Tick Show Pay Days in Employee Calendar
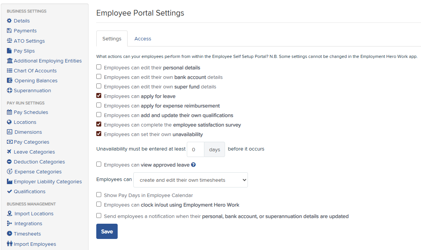Screen dimensions: 421x250 tap(99, 195)
